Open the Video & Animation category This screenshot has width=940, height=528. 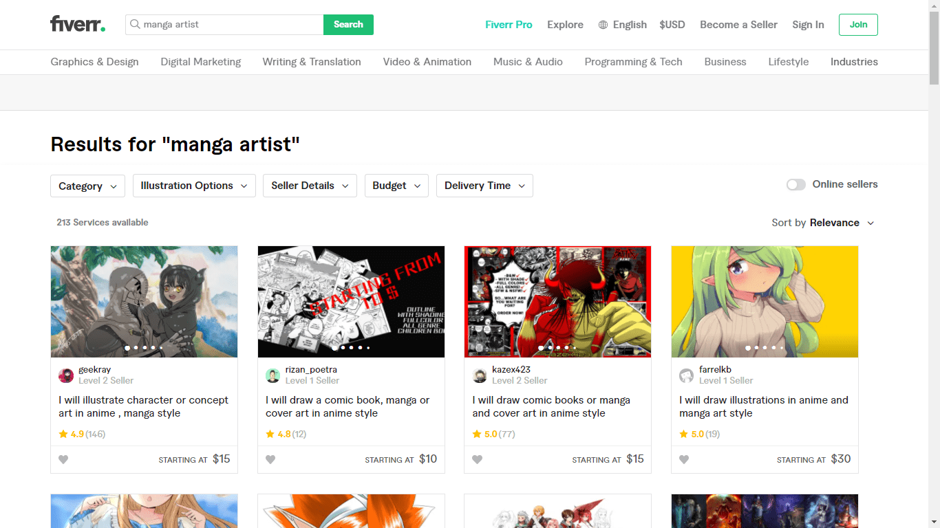point(427,62)
